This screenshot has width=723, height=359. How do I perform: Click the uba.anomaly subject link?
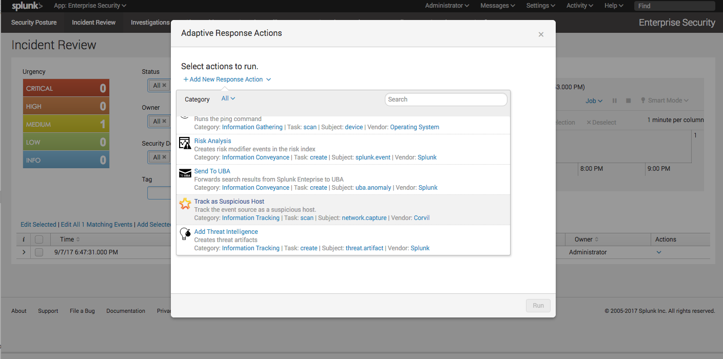tap(373, 188)
